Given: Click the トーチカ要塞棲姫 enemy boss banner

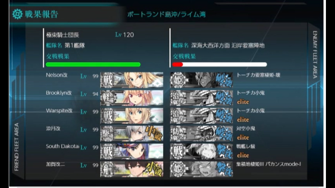Looking at the screenshot, I should pyautogui.click(x=201, y=80).
